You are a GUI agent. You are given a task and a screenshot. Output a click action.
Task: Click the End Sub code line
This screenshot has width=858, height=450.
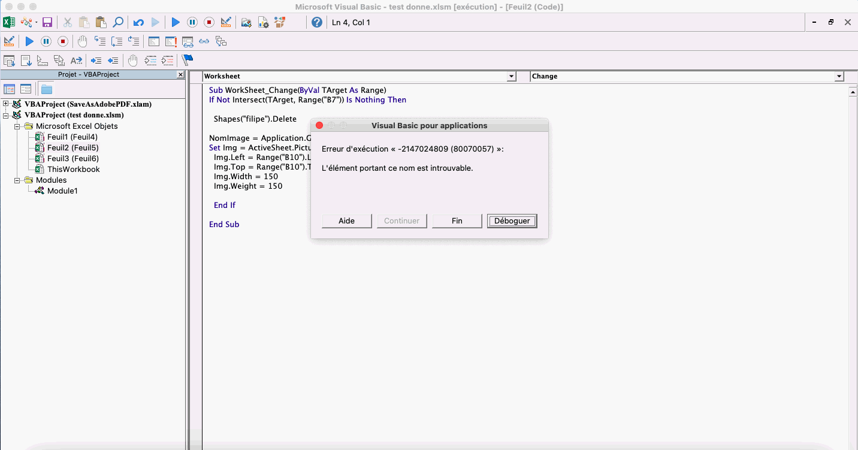point(224,224)
